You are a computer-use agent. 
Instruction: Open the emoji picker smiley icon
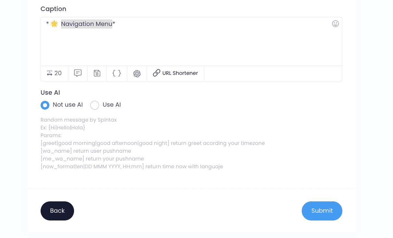tap(336, 24)
